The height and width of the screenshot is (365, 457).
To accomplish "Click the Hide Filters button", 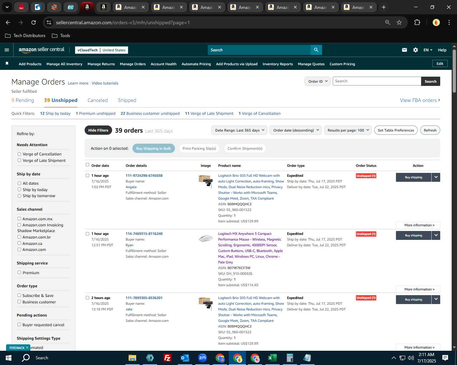I will click(x=98, y=130).
